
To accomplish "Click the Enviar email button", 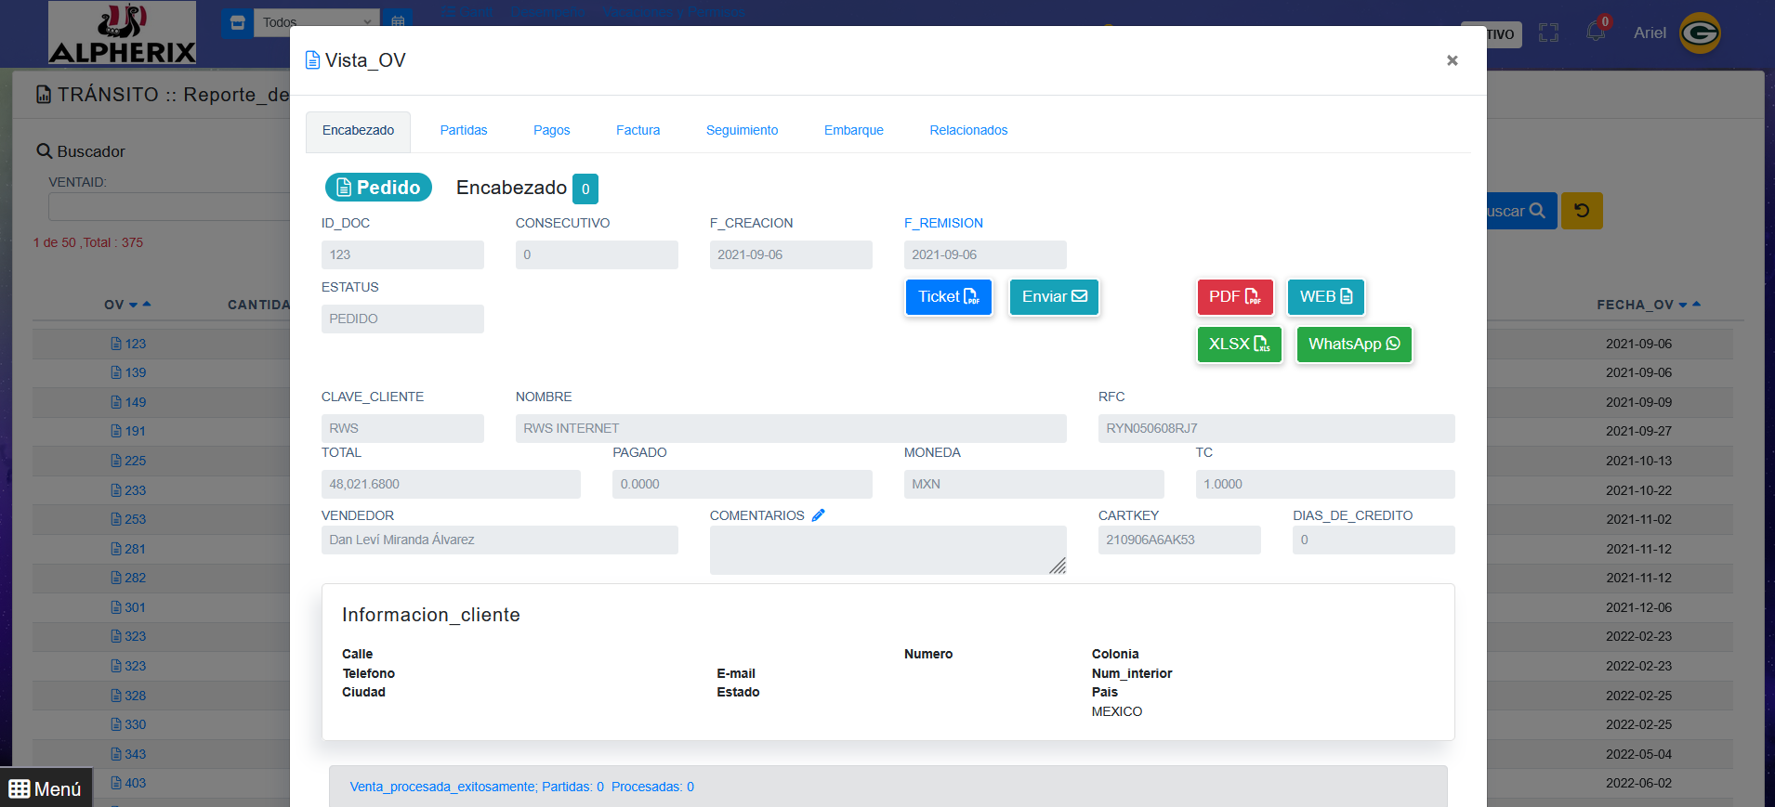I will pos(1054,297).
